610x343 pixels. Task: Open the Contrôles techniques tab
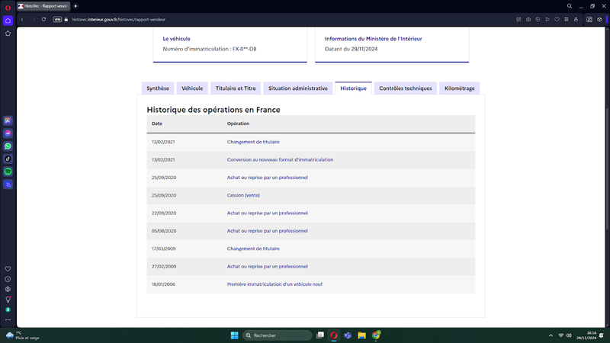point(406,88)
